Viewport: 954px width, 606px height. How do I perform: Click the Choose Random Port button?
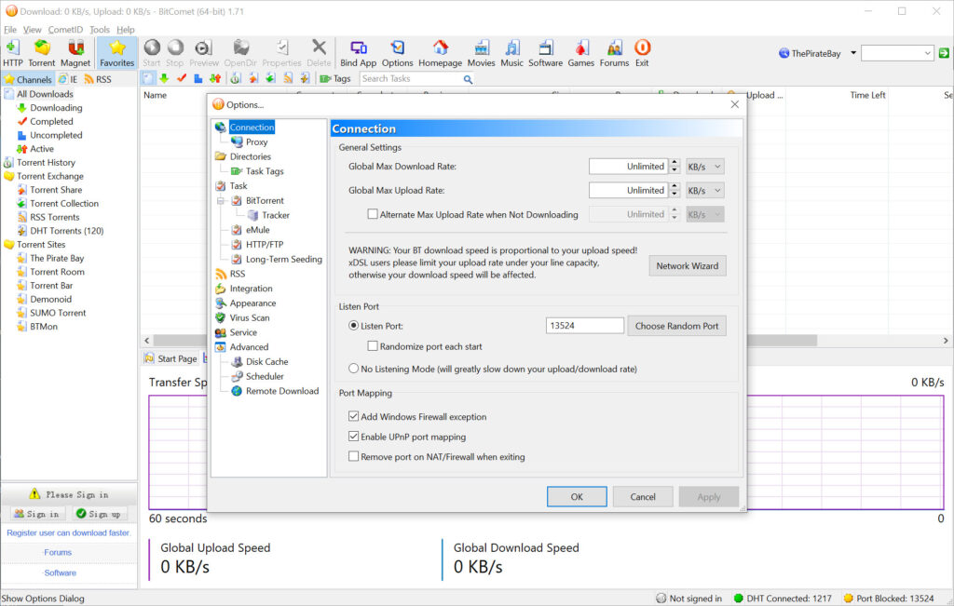(x=677, y=326)
